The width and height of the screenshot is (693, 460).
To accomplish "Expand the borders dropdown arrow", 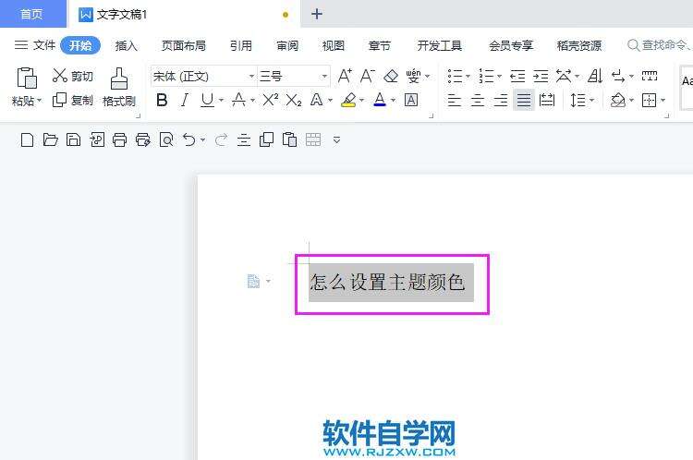I will (663, 101).
